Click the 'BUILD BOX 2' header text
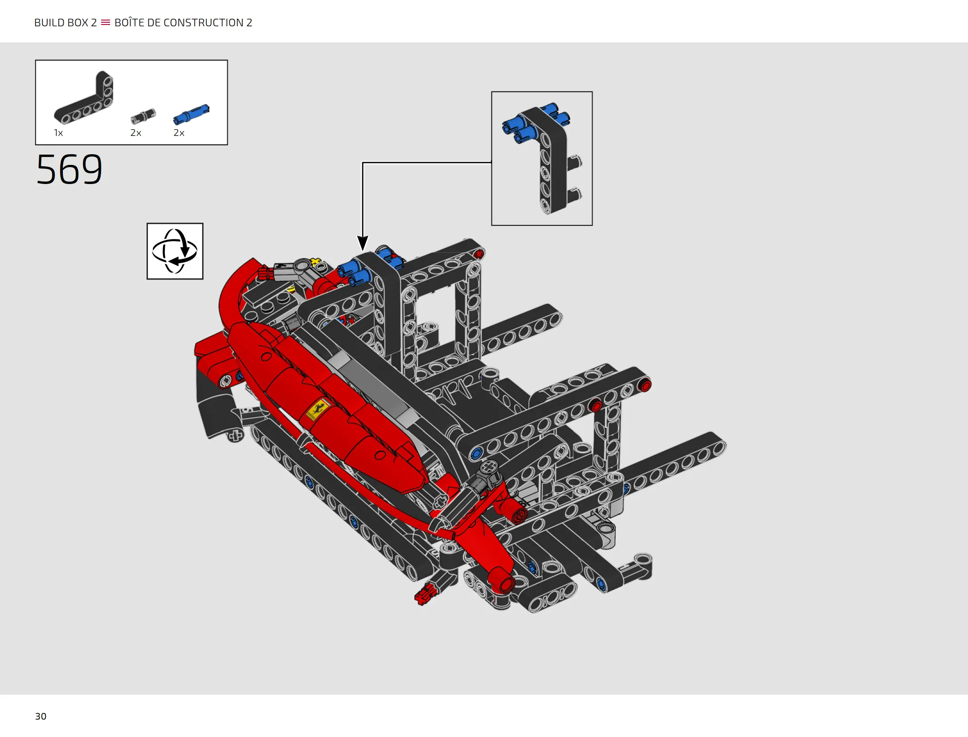Screen dimensions: 968x737 coord(65,23)
